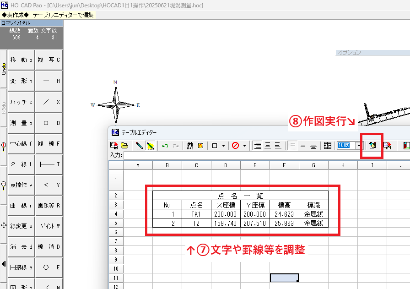The width and height of the screenshot is (410, 289).
Task: Select the angle V command button
Action: click(x=49, y=185)
